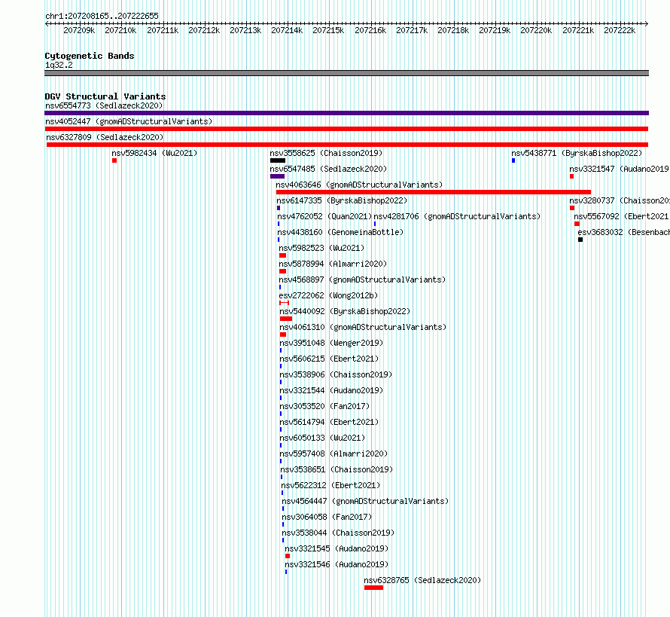The height and width of the screenshot is (617, 670).
Task: Click the purple nsv6554773 variant bar
Action: point(346,113)
